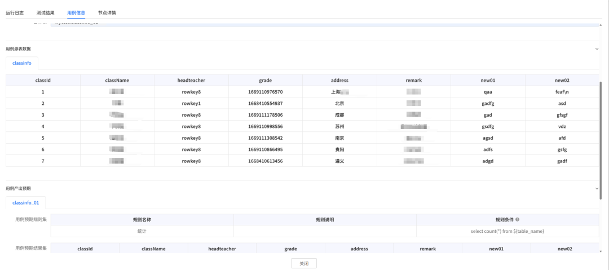The height and width of the screenshot is (270, 609).
Task: Click the new01 cell gsdfg
Action: (488, 126)
